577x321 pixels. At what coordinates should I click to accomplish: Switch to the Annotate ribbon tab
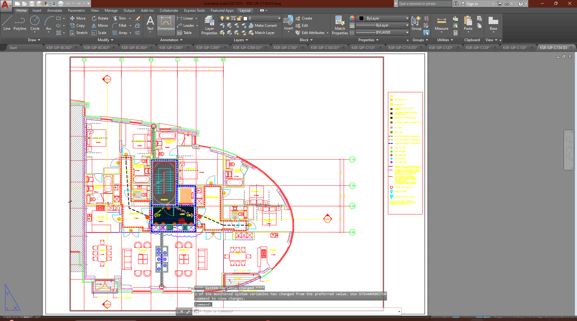click(x=54, y=11)
